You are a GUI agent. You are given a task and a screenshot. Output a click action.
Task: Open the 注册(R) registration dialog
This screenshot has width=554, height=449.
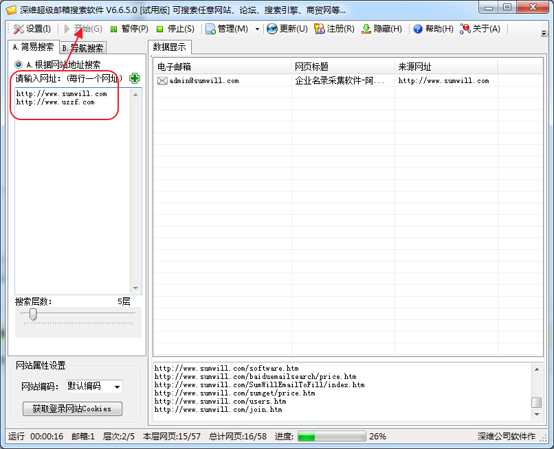[x=334, y=29]
